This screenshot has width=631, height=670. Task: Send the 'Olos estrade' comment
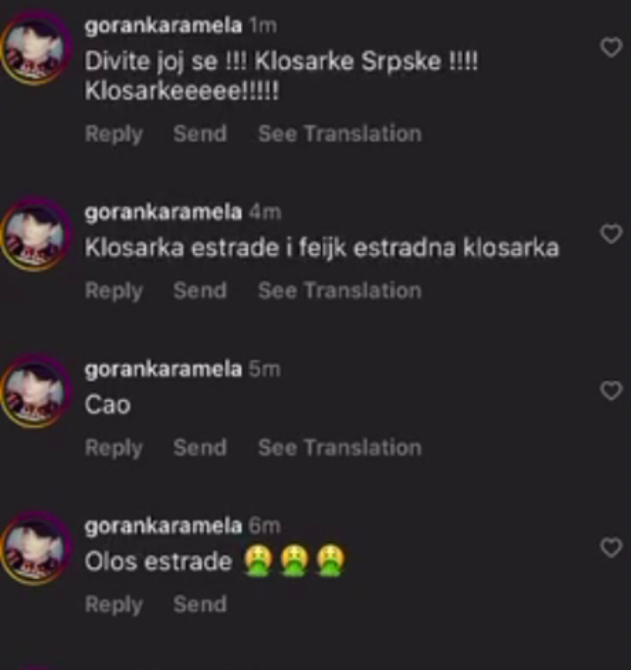200,604
